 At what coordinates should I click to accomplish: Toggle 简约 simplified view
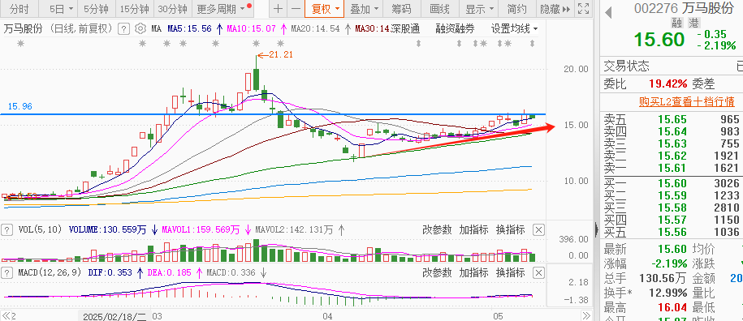[516, 8]
